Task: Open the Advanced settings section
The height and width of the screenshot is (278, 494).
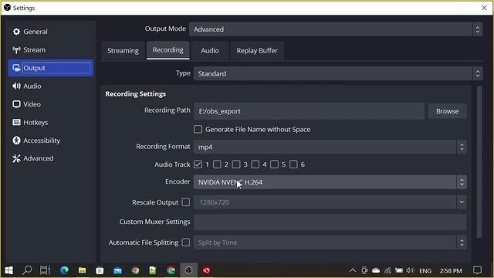Action: click(x=51, y=158)
